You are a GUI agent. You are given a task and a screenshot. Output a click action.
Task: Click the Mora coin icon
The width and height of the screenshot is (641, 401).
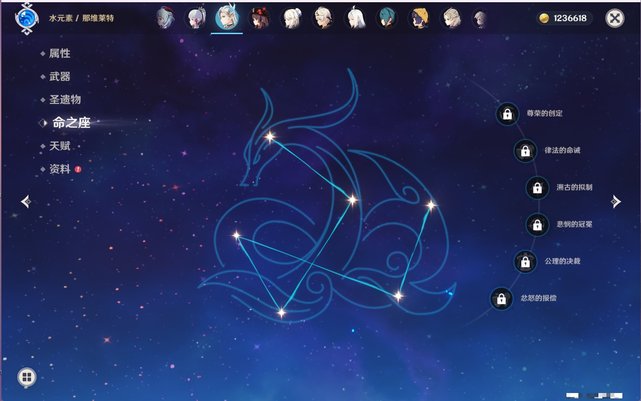[x=544, y=18]
